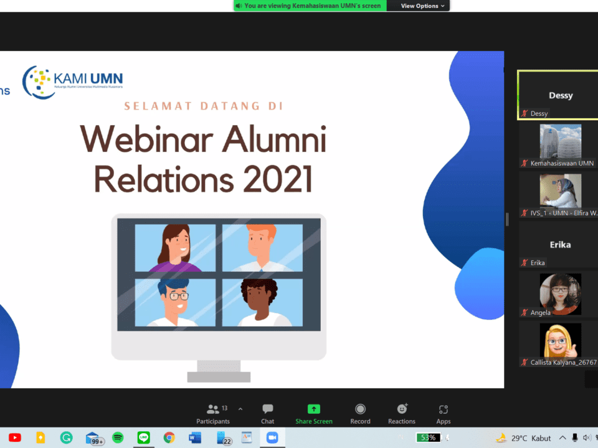Open Spotify from the taskbar
598x448 pixels.
[118, 438]
